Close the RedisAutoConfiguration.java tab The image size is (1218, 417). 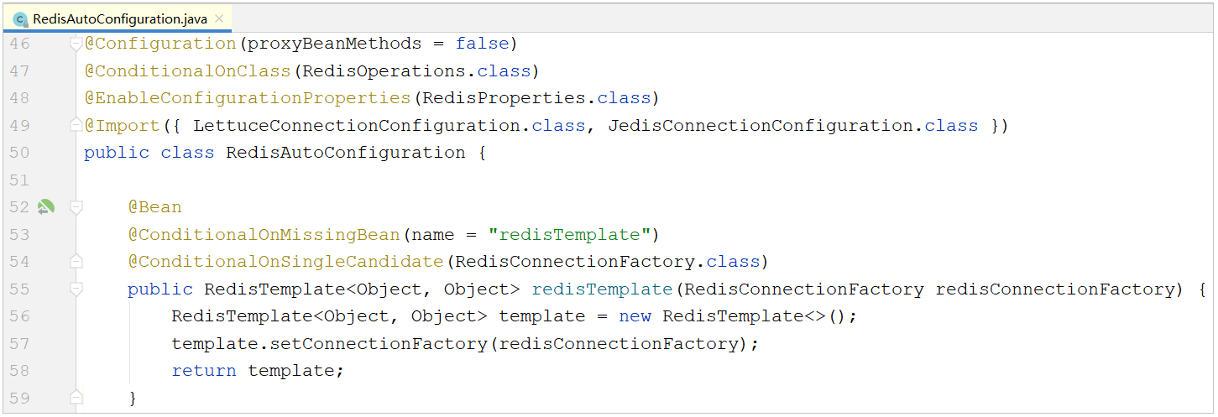(220, 18)
